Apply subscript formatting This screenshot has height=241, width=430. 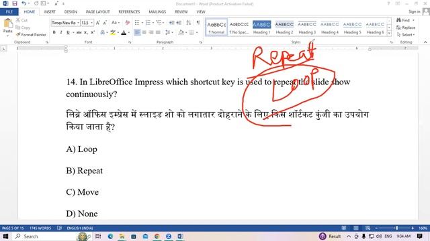(x=86, y=33)
